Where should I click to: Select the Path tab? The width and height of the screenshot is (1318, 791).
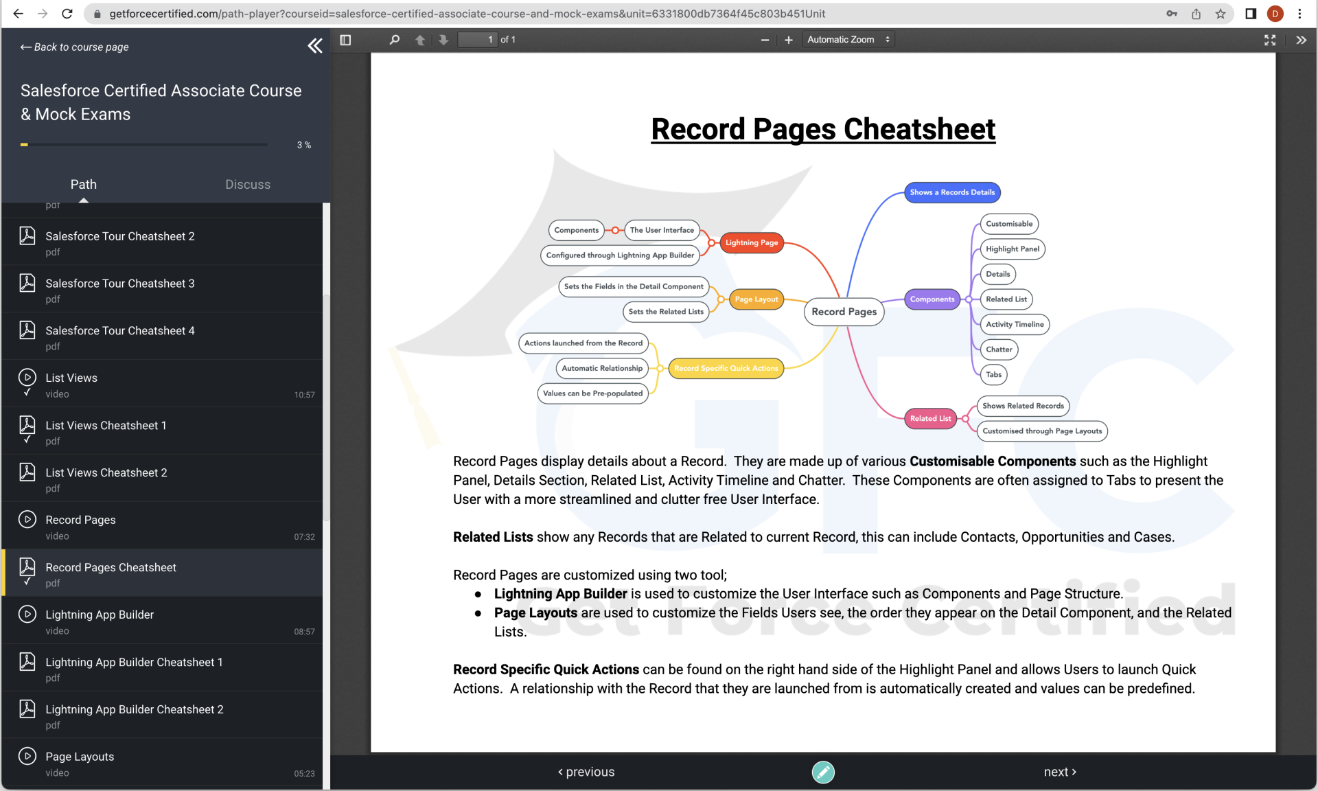click(x=84, y=183)
